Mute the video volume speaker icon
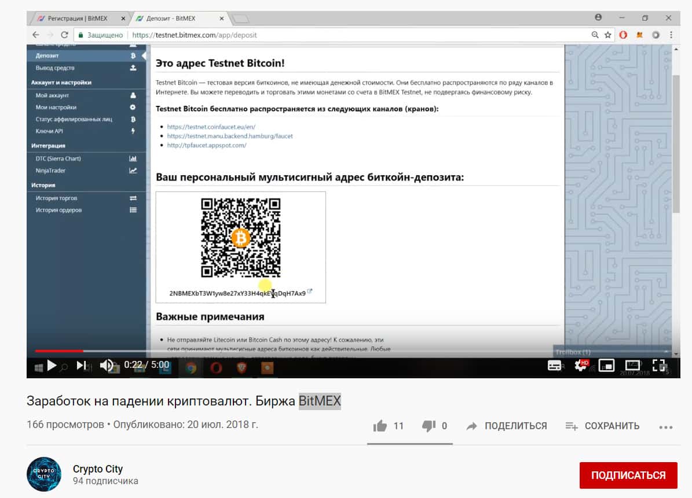The image size is (692, 498). tap(107, 366)
